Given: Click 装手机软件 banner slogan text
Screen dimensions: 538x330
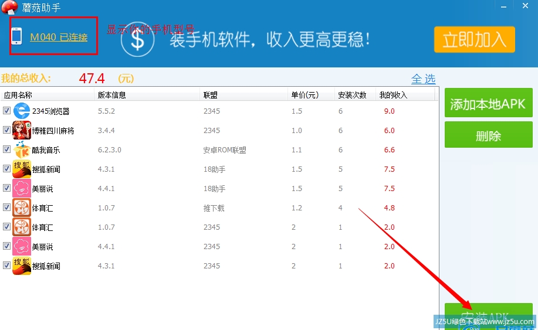Looking at the screenshot, I should point(269,39).
